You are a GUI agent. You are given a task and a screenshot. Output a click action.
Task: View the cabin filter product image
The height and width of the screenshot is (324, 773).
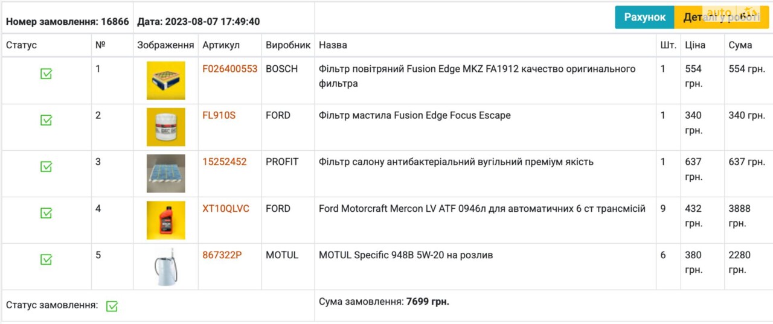tap(166, 174)
